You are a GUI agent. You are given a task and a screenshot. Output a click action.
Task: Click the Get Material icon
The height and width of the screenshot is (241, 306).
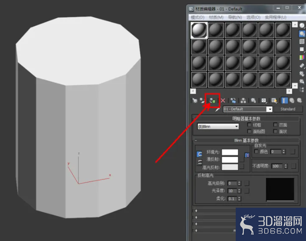[x=194, y=101]
